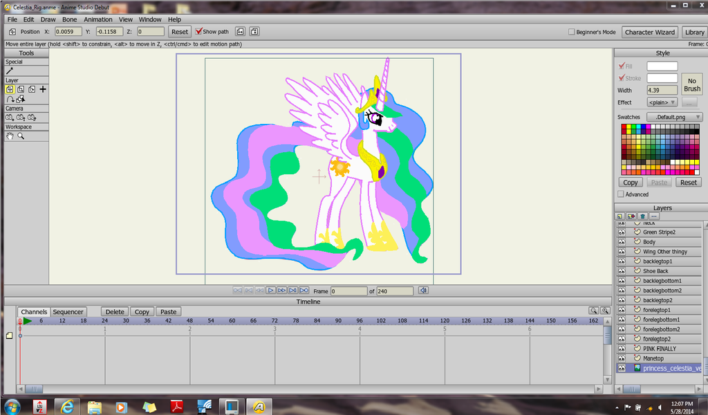708x415 pixels.
Task: Click the flip layer vertically icon
Action: click(x=254, y=32)
